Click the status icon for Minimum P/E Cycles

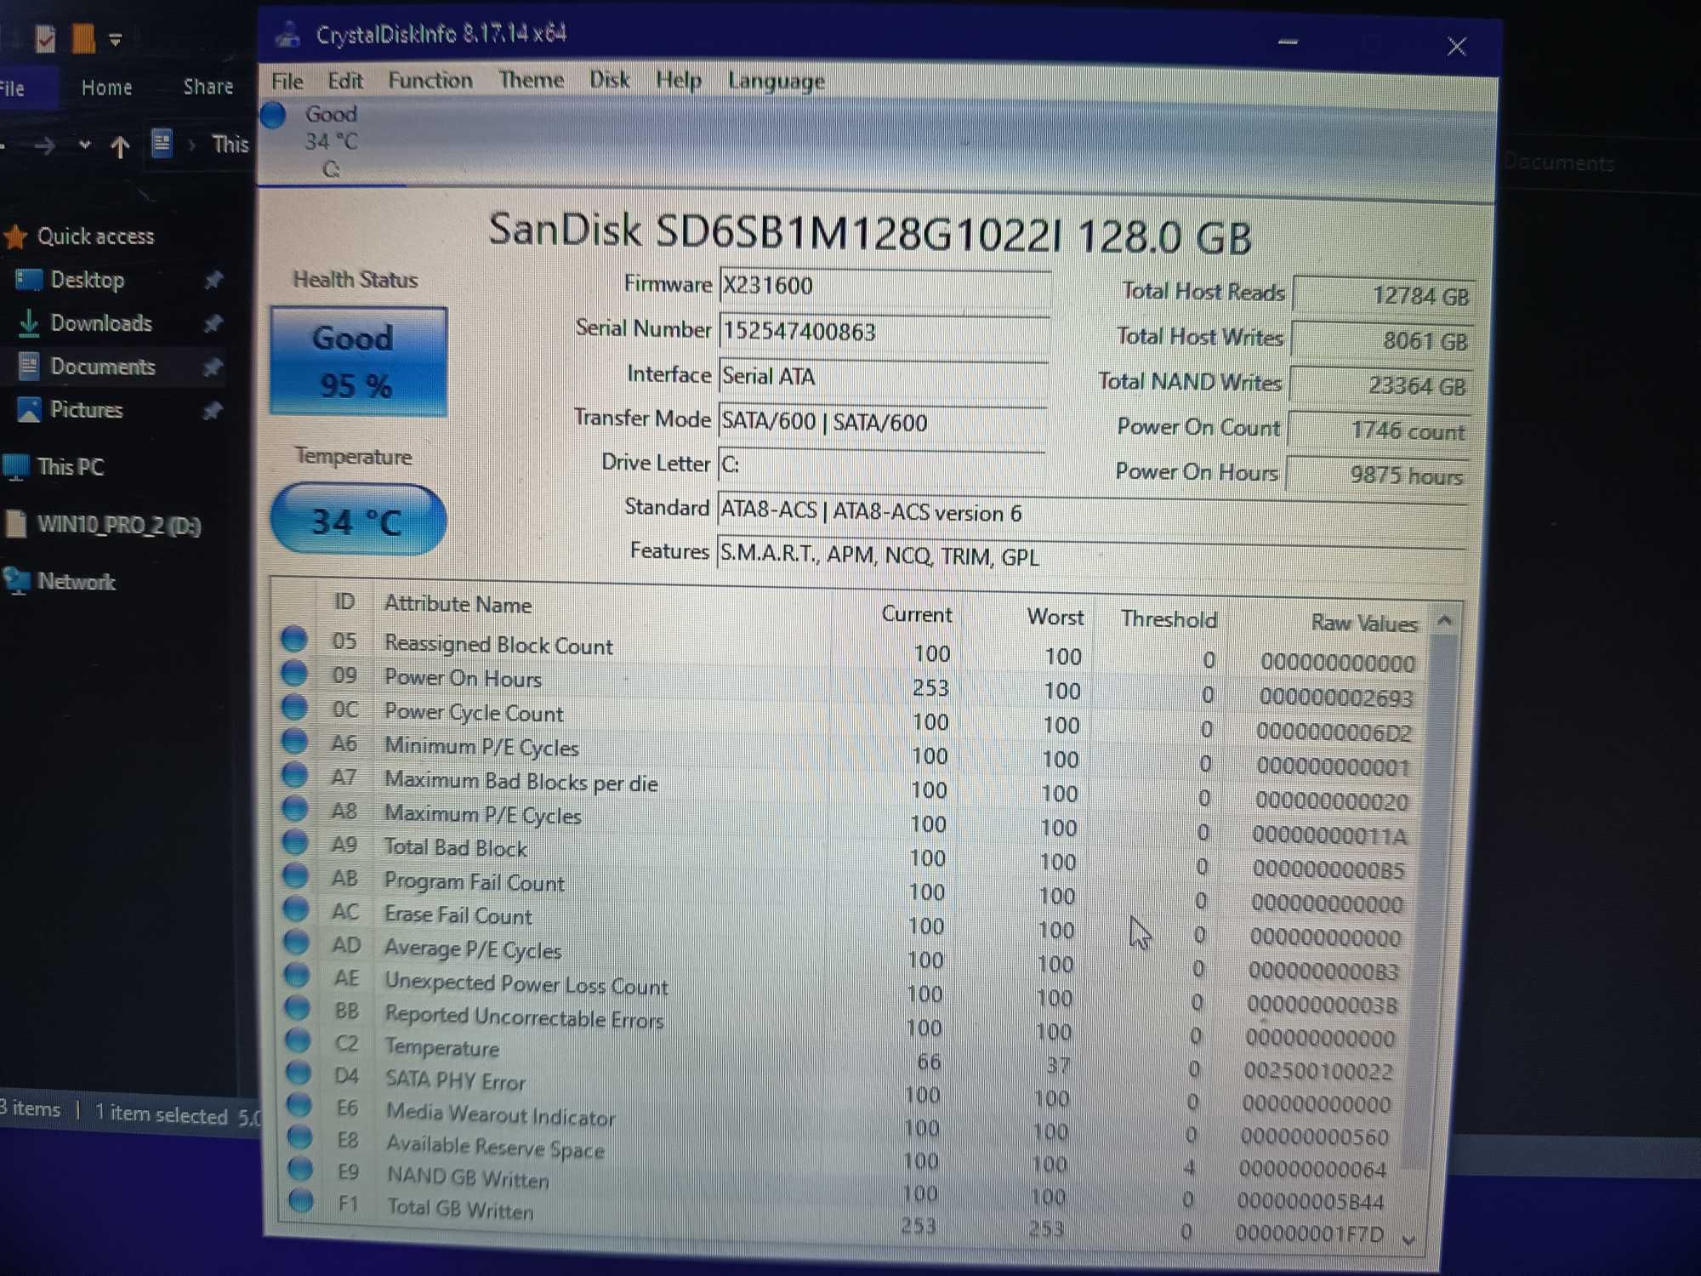[294, 741]
